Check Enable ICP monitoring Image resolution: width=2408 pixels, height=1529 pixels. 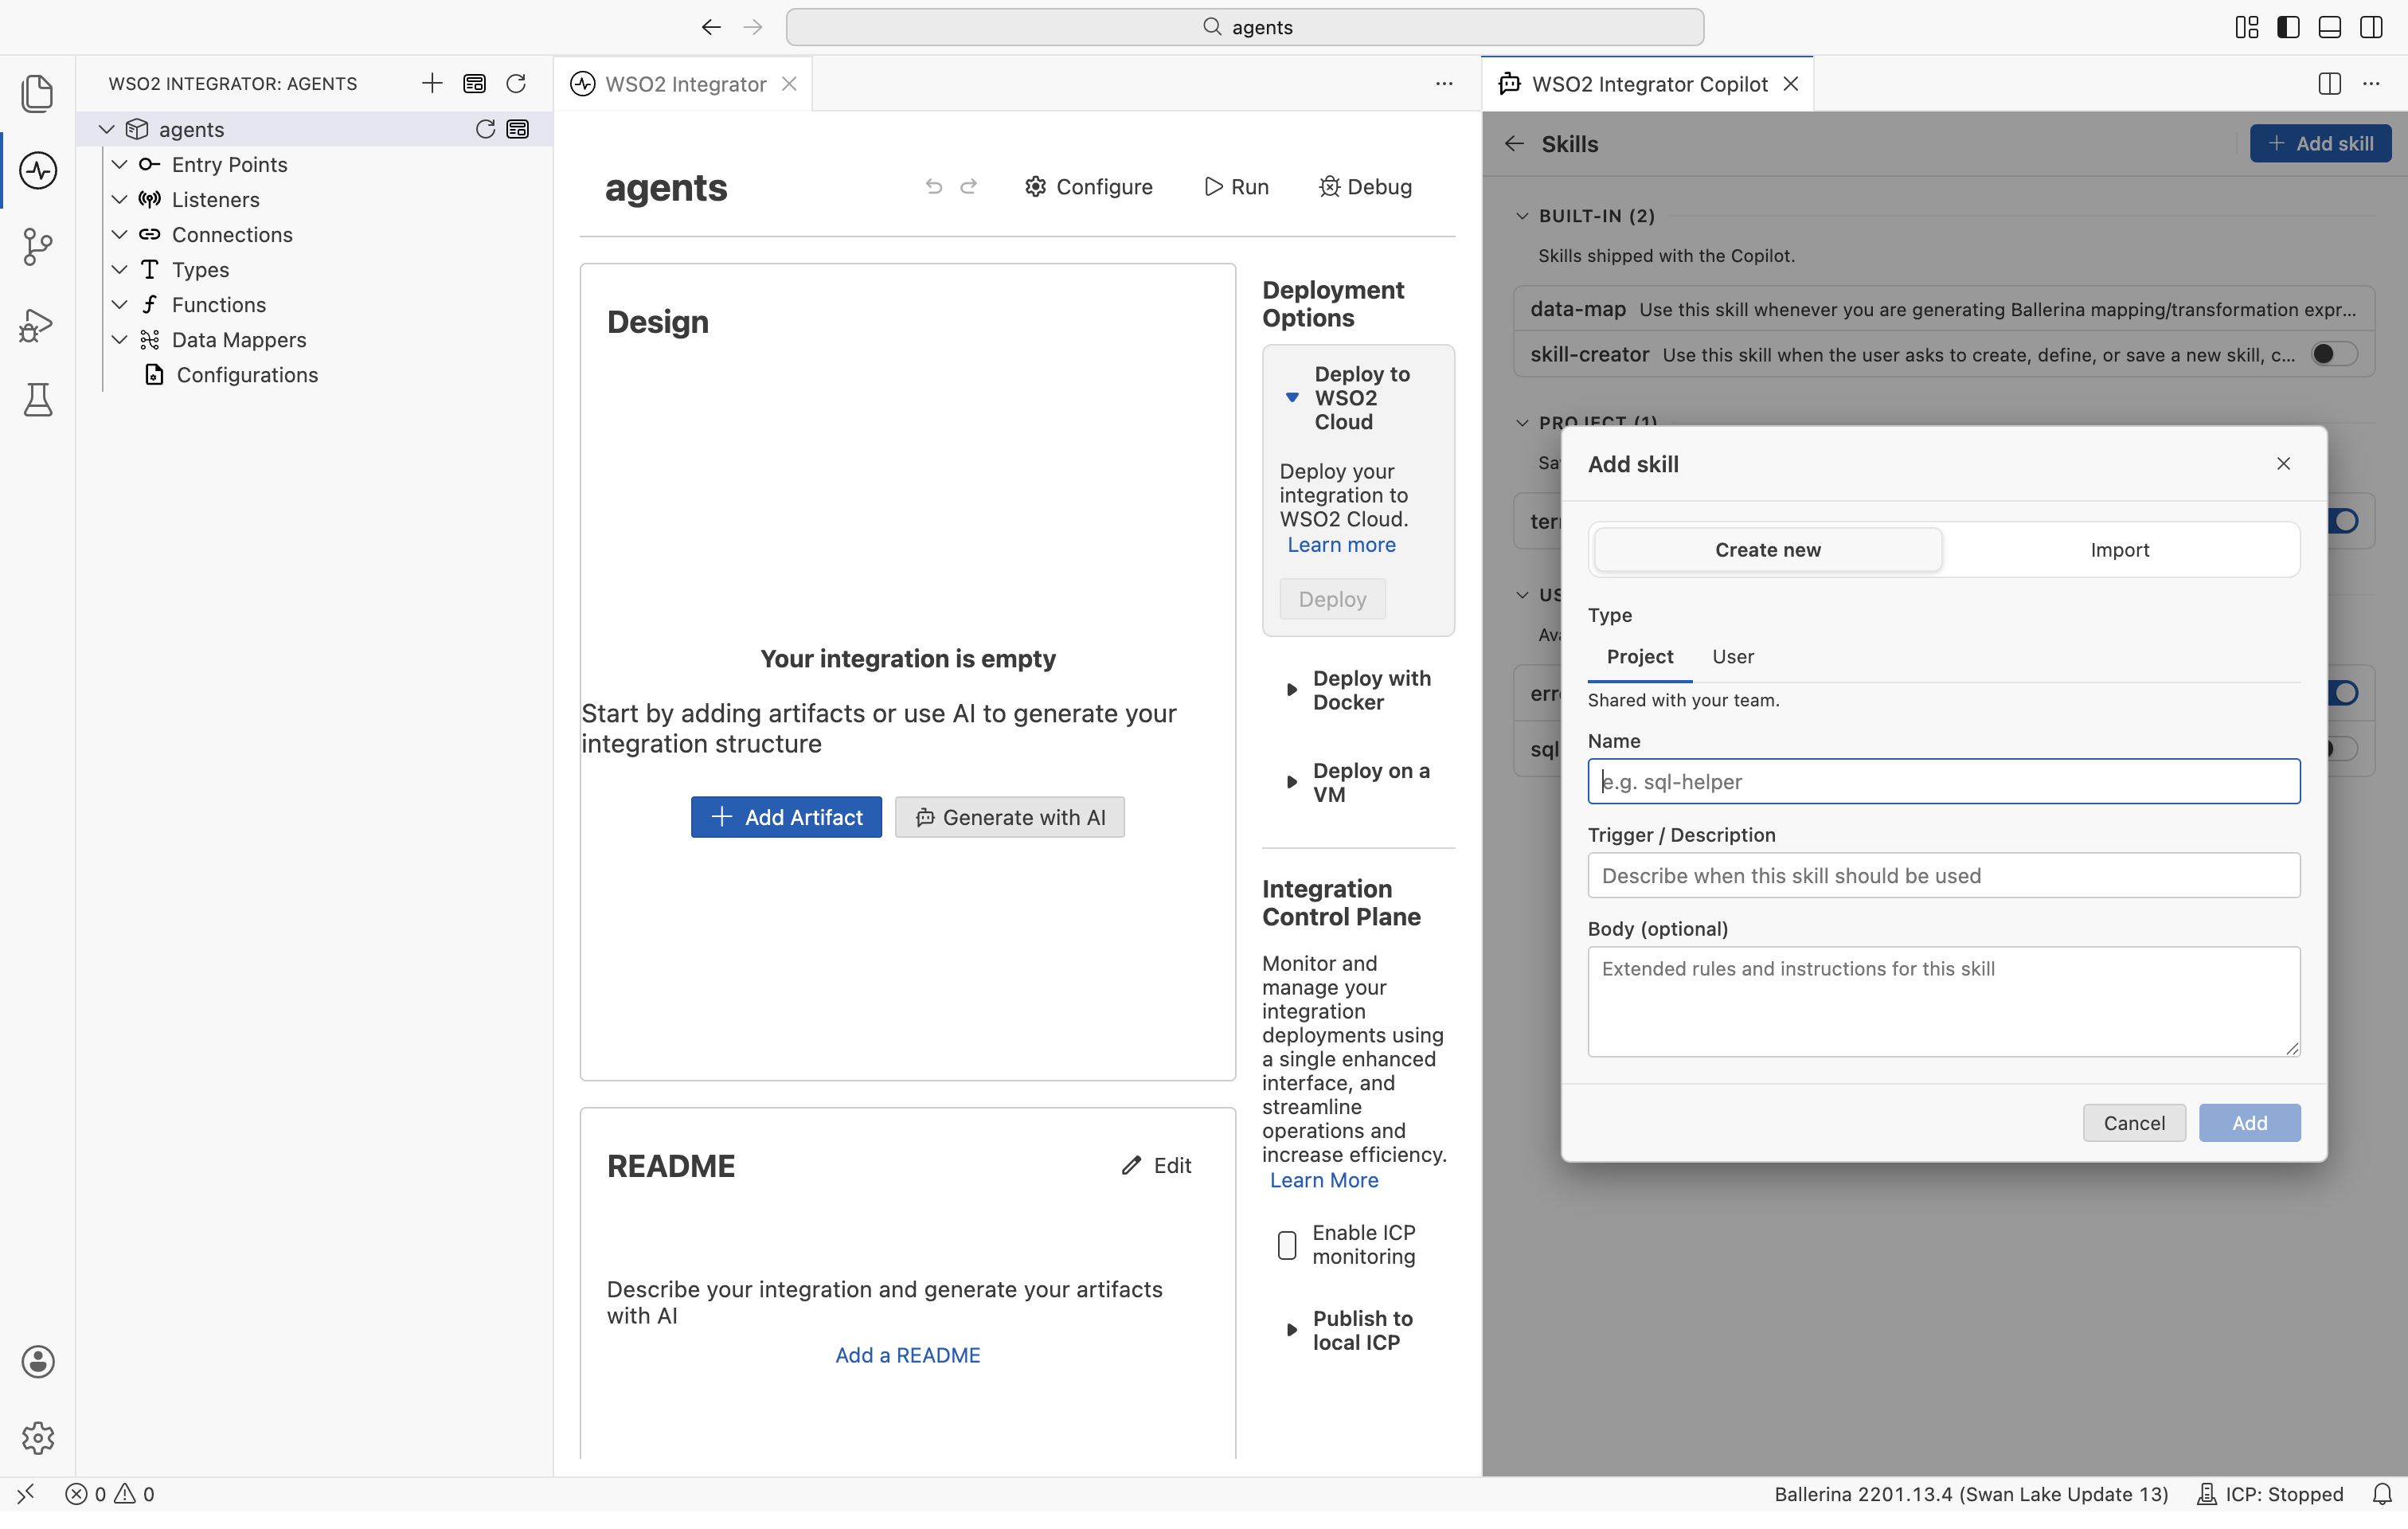[1287, 1244]
